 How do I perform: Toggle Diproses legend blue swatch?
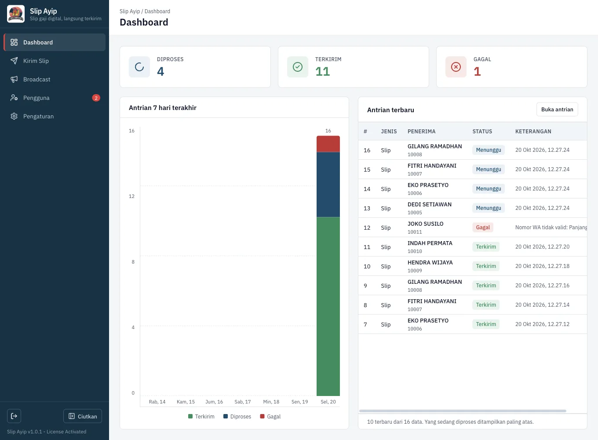coord(226,416)
